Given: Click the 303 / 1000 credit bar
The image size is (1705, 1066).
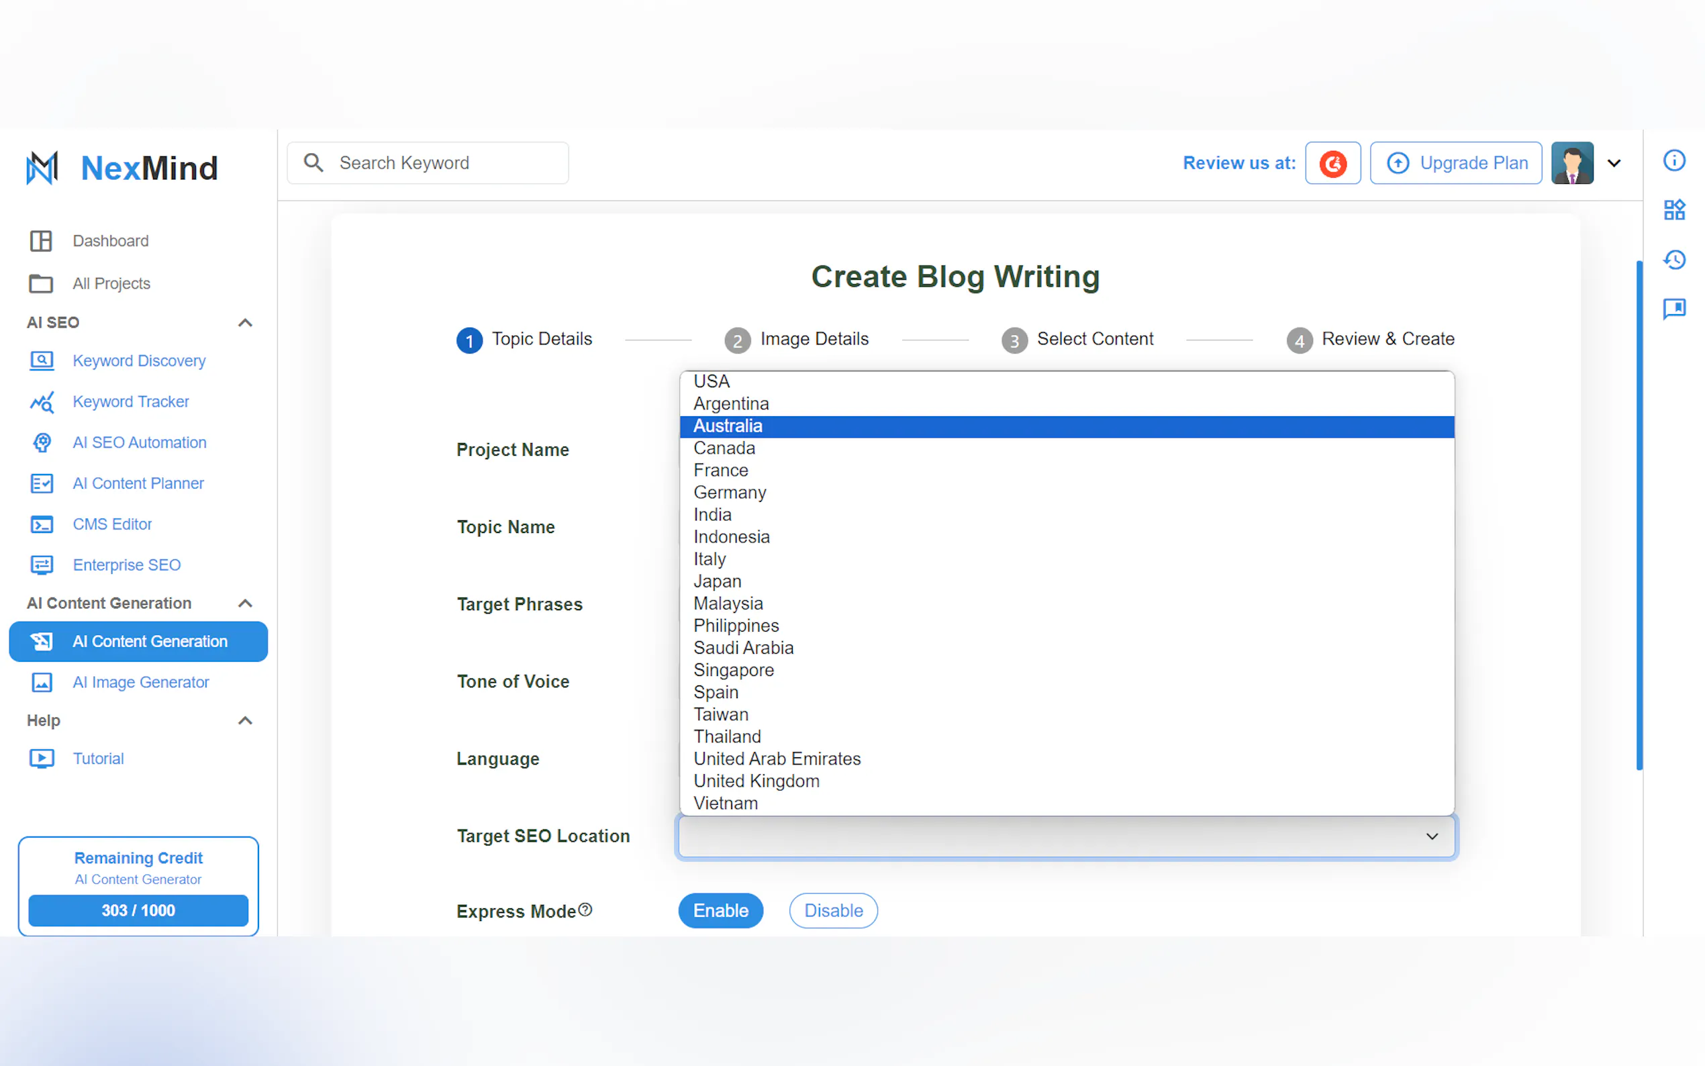Looking at the screenshot, I should pyautogui.click(x=138, y=910).
